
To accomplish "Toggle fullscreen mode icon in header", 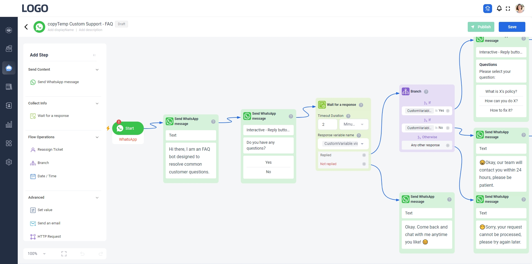I will (x=508, y=9).
